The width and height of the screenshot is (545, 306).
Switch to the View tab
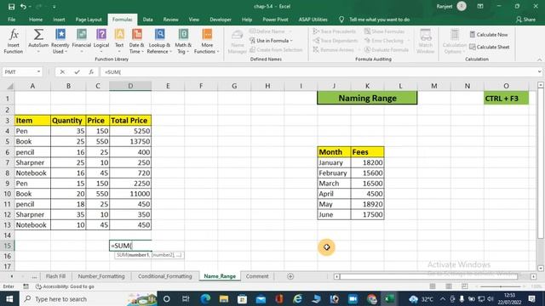194,20
